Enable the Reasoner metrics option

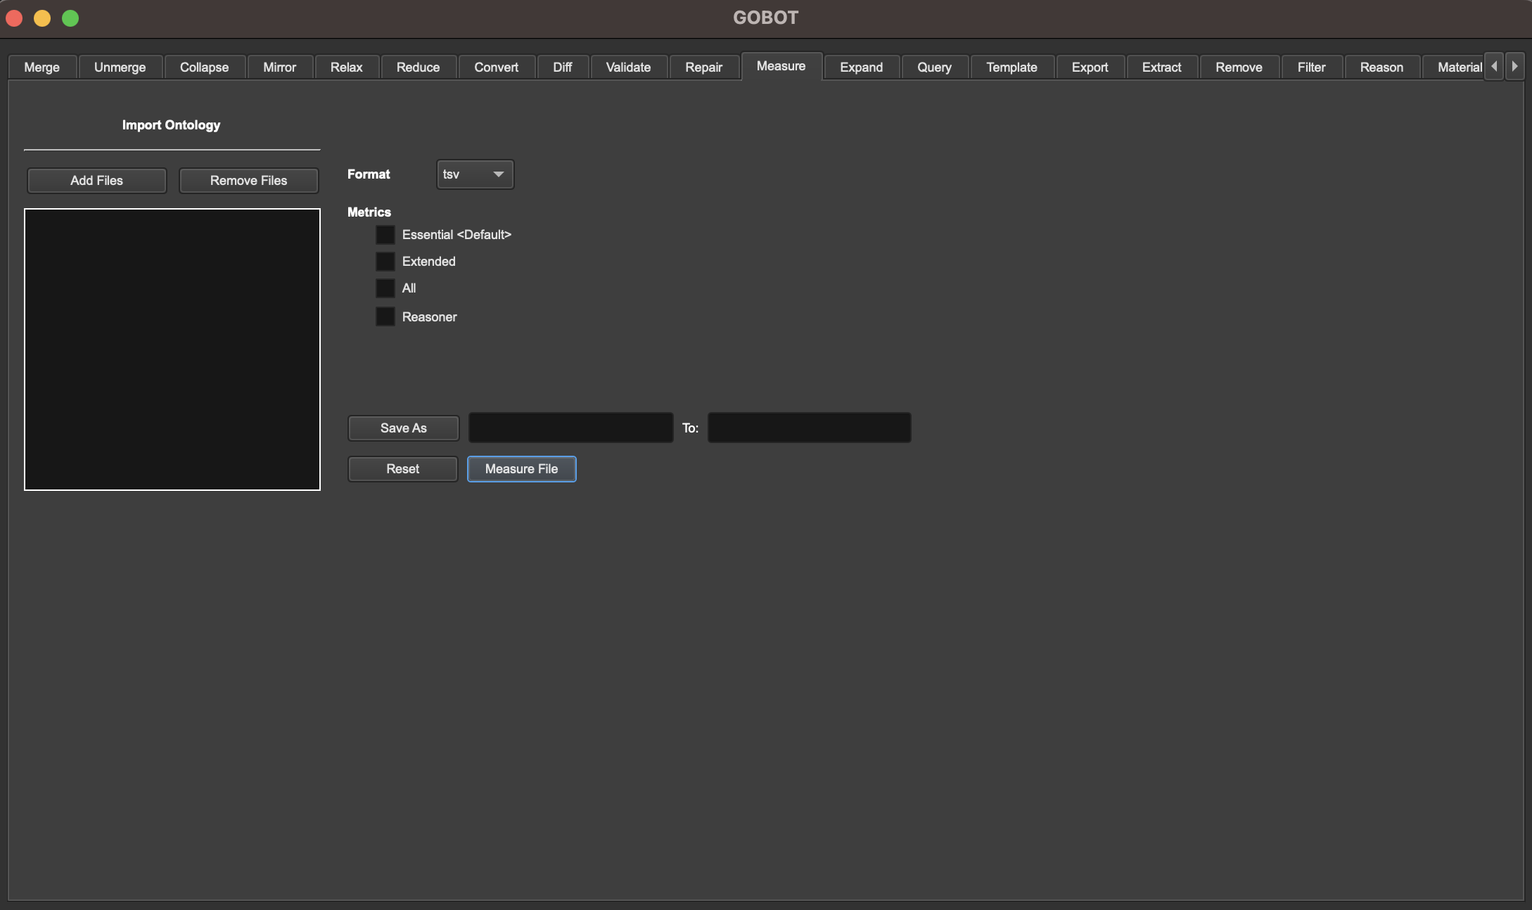pyautogui.click(x=385, y=315)
